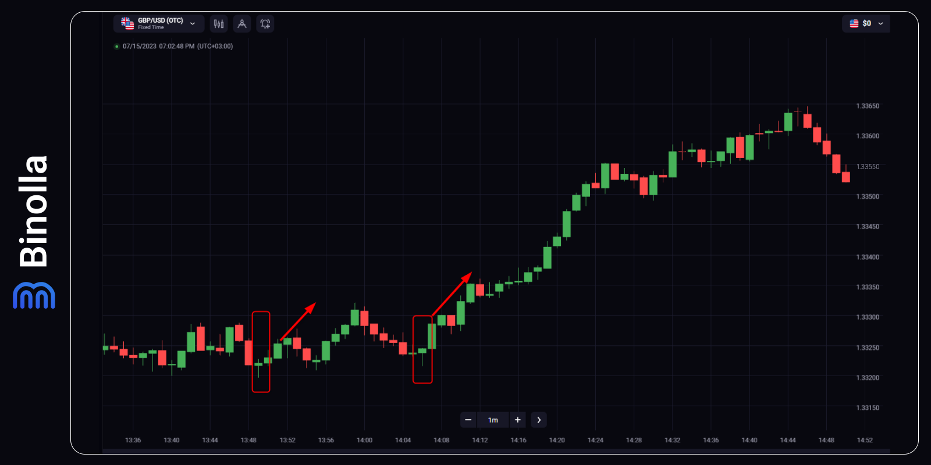Click the 13:44 time axis label
Image resolution: width=931 pixels, height=465 pixels.
pos(210,440)
